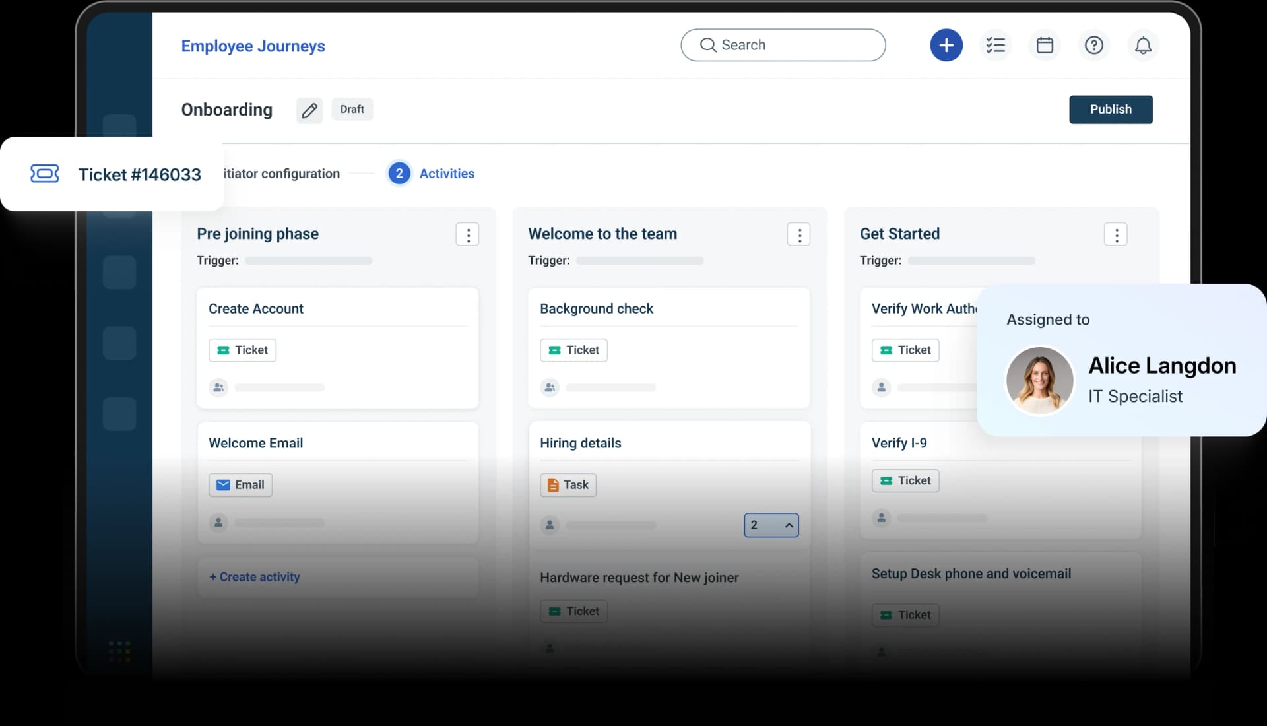Viewport: 1267px width, 726px height.
Task: Go to Initiator configuration step
Action: tap(282, 174)
